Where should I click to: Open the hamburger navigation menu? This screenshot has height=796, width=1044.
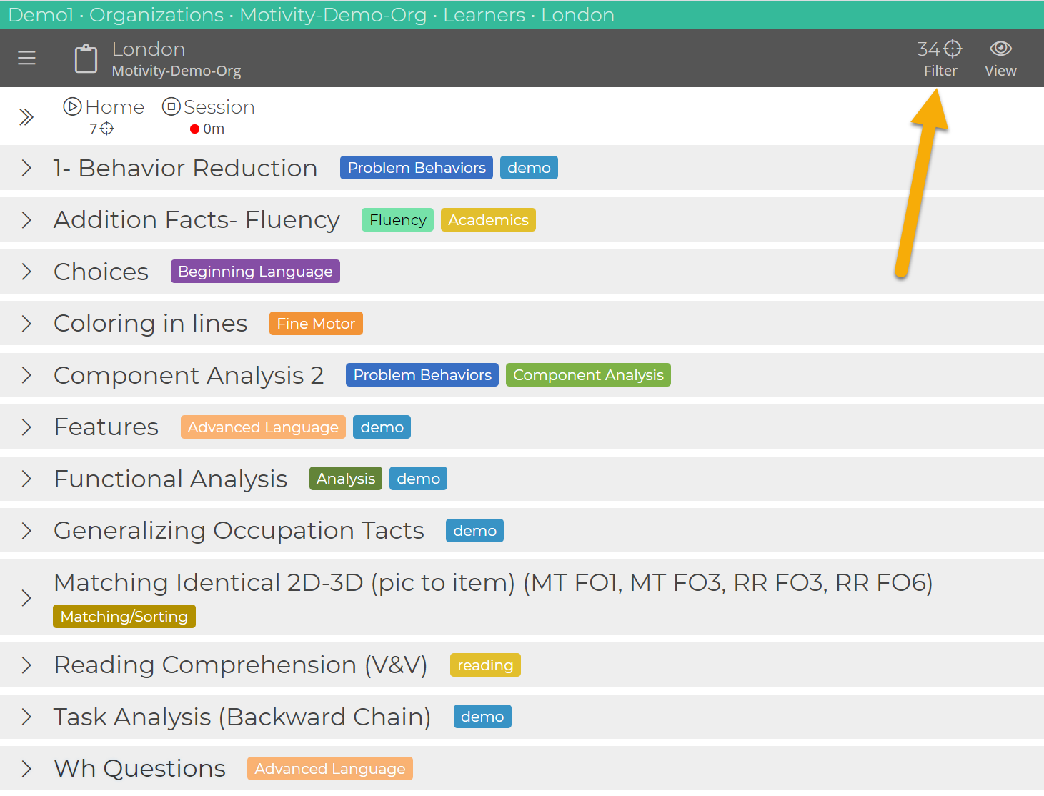26,58
